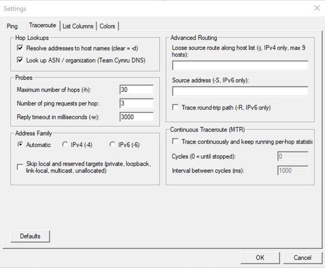Image resolution: width=325 pixels, height=268 pixels.
Task: Select the Traceroute tab
Action: (x=42, y=25)
